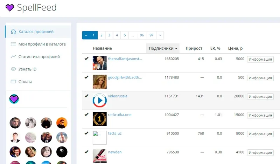Jump to page 97 in pagination
The height and width of the screenshot is (164, 280).
(152, 35)
